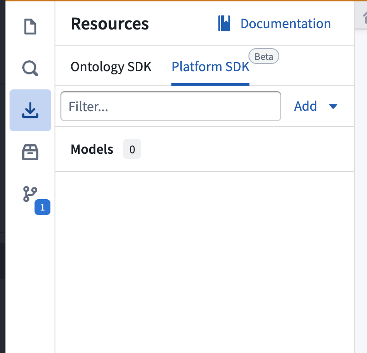The width and height of the screenshot is (367, 353).
Task: Click the Resources panel heading
Action: tap(109, 24)
